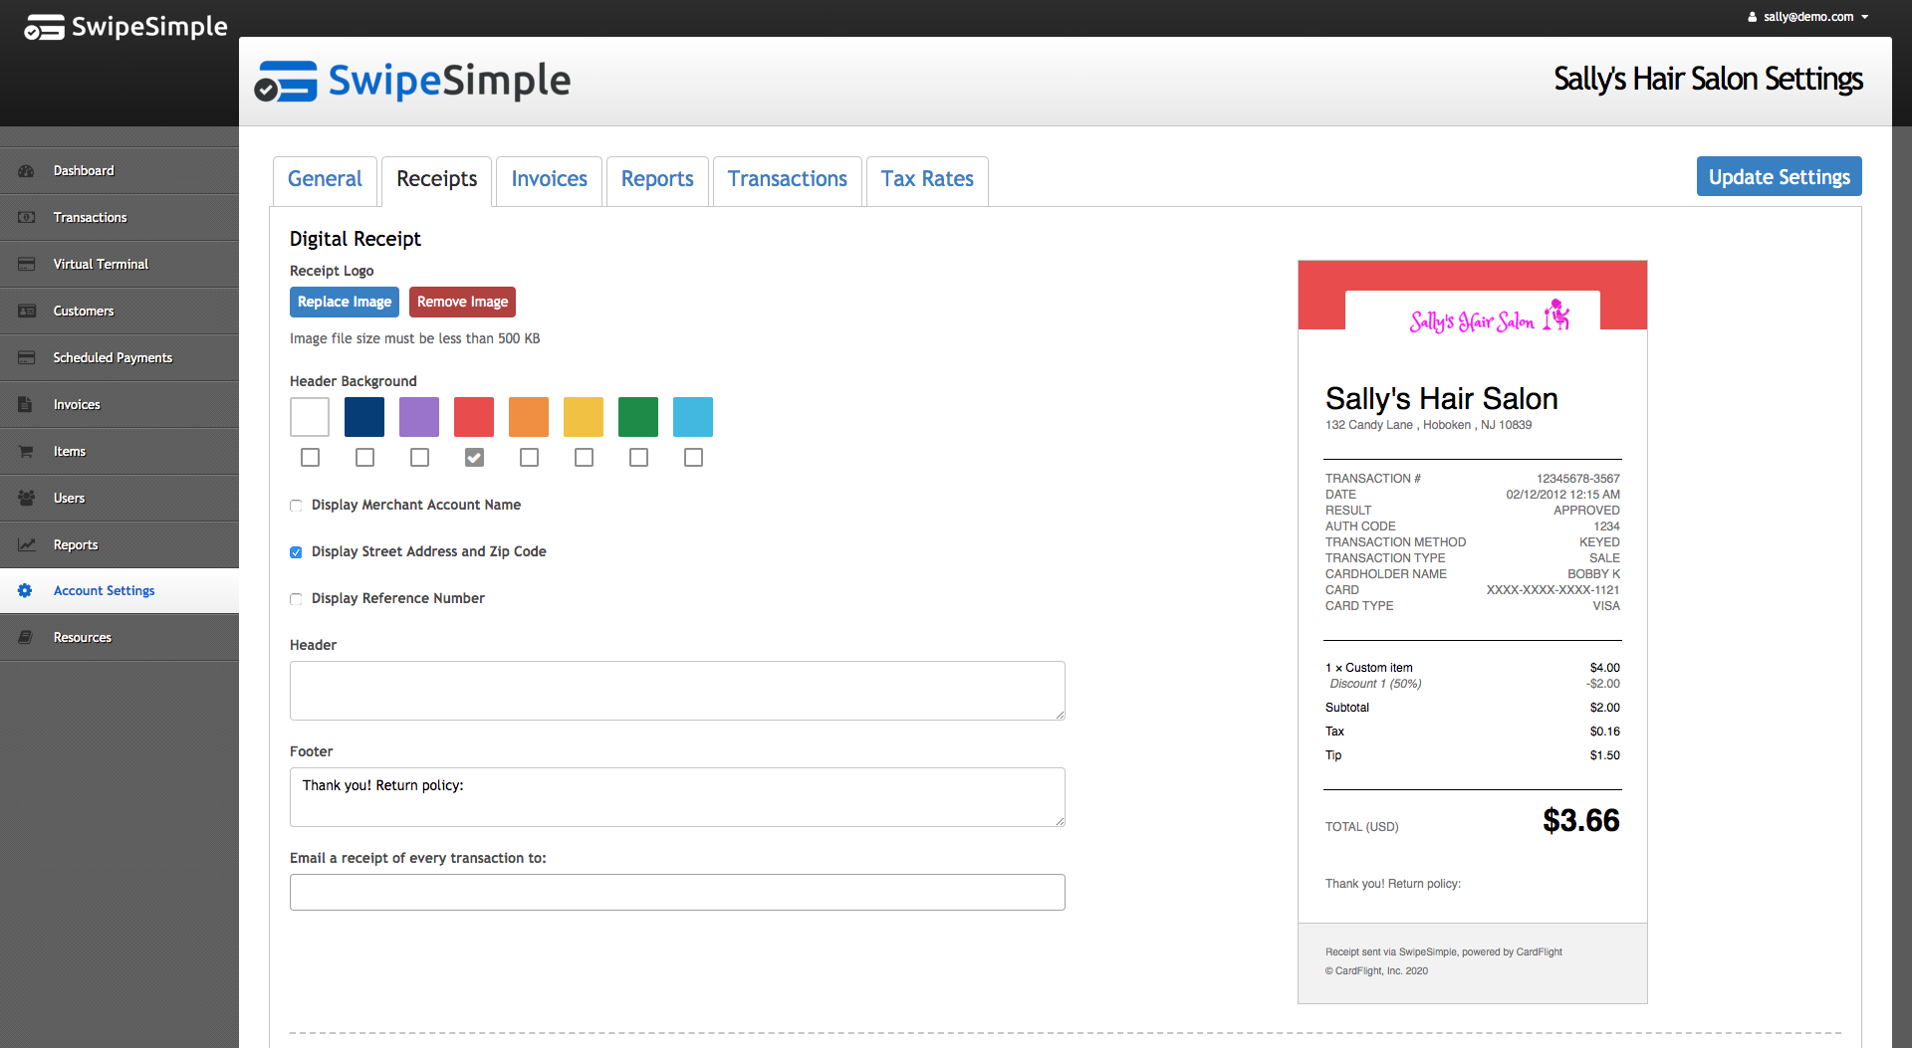The width and height of the screenshot is (1912, 1048).
Task: Toggle Display Street Address and Zip Code
Action: pyautogui.click(x=296, y=552)
